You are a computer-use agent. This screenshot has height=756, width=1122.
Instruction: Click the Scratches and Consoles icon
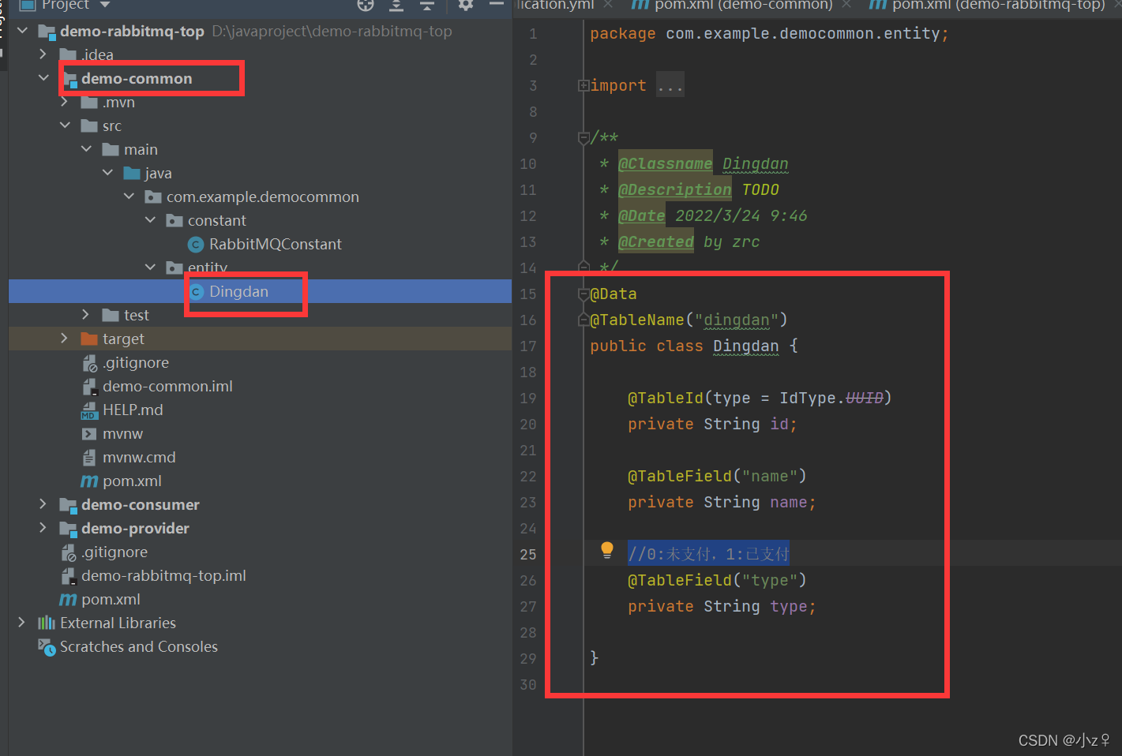click(x=47, y=647)
